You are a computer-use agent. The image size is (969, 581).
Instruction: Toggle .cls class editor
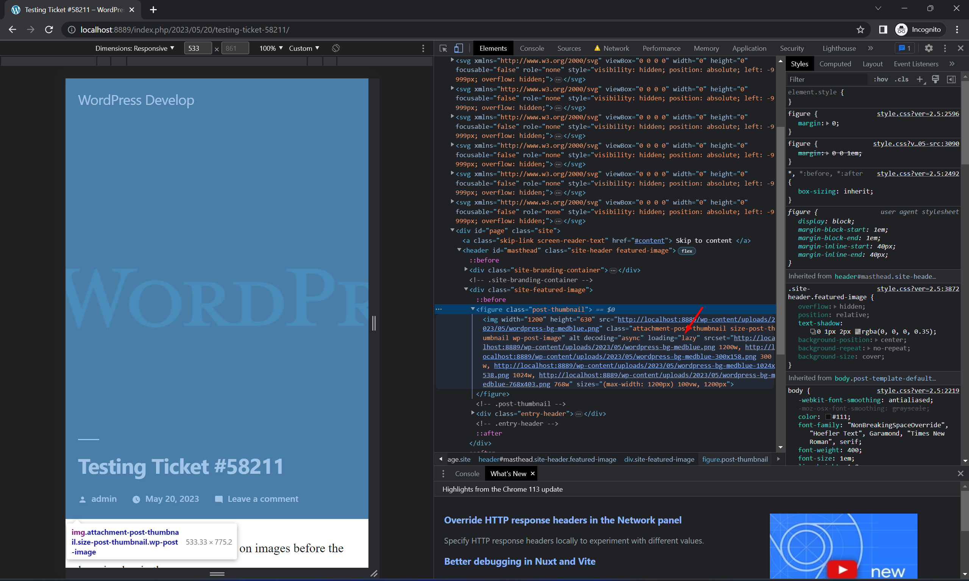(901, 79)
